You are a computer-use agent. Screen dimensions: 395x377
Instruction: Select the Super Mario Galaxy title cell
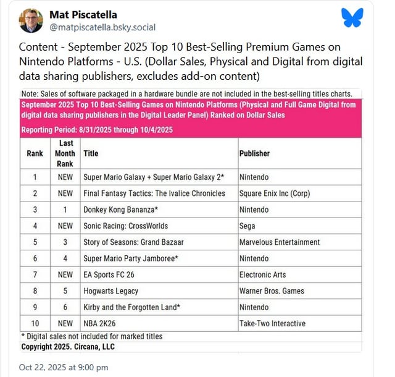click(x=154, y=177)
